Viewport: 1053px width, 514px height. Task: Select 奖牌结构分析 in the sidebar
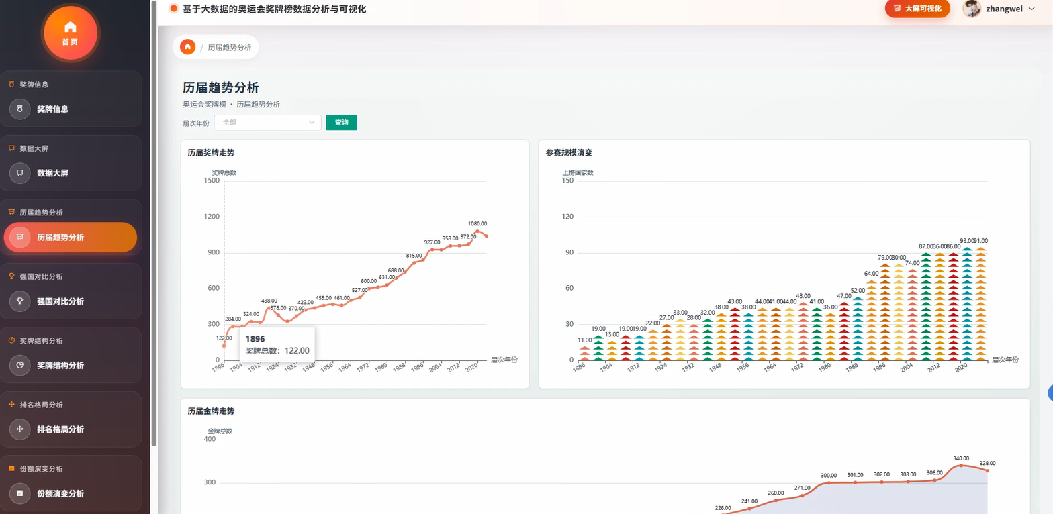[x=71, y=365]
